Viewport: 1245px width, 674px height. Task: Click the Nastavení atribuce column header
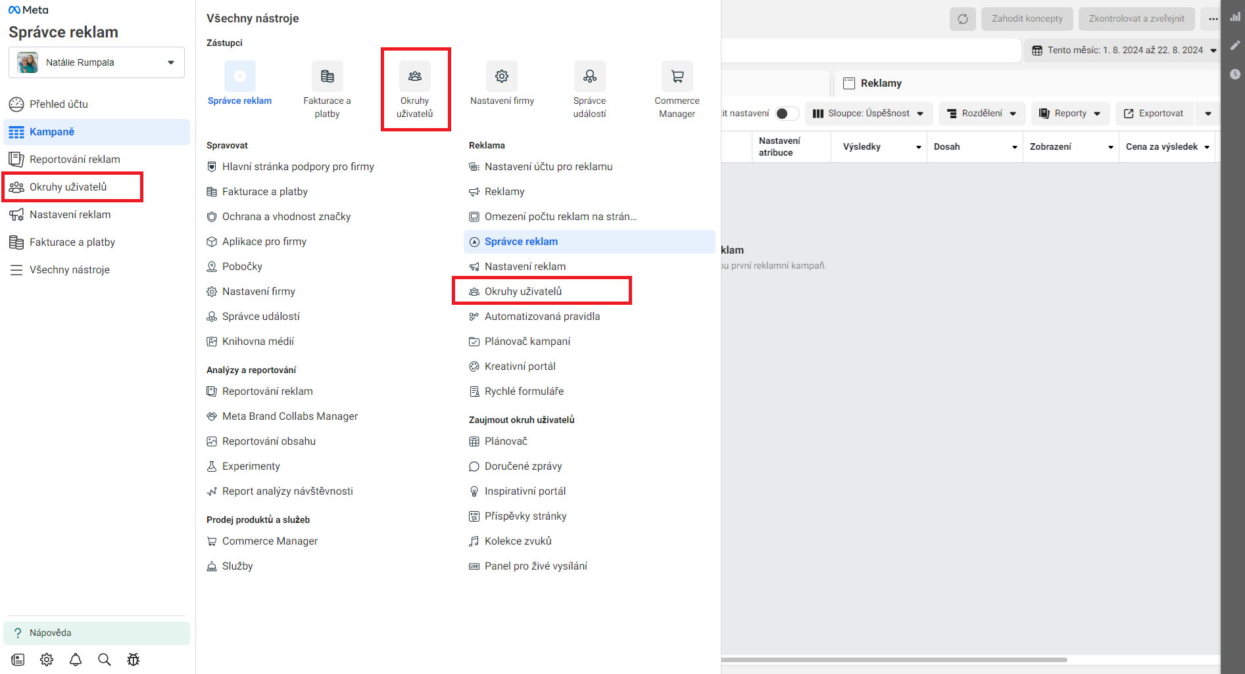click(x=791, y=147)
